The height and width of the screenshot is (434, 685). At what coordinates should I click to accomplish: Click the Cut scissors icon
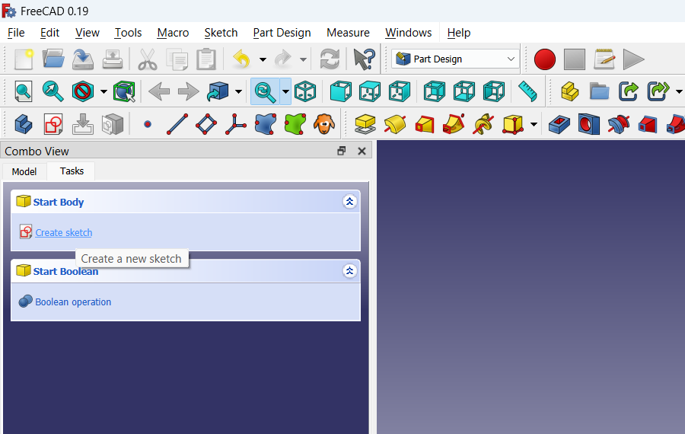(148, 59)
